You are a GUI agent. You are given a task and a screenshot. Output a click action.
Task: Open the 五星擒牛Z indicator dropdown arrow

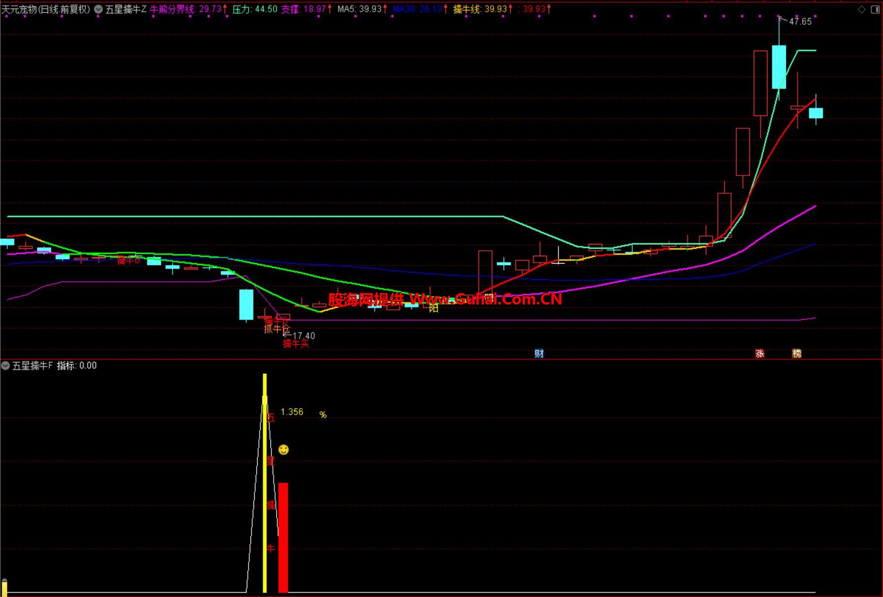pos(98,9)
